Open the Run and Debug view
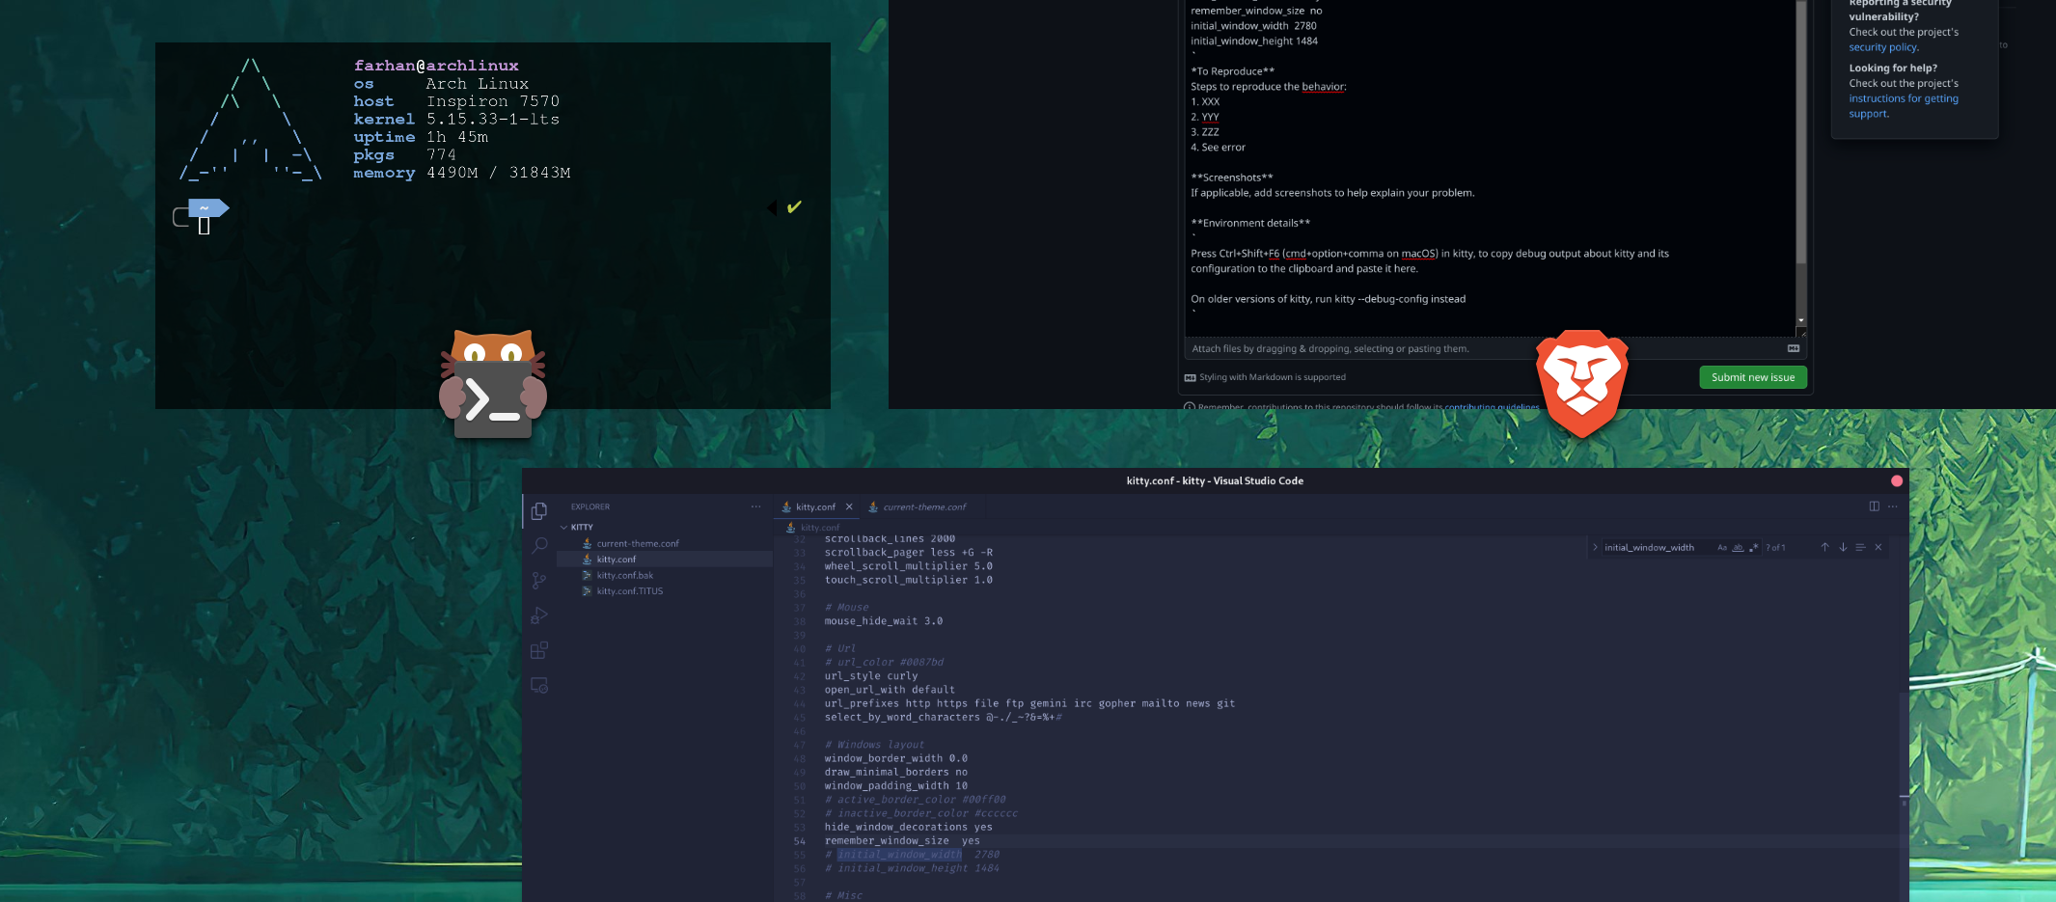The width and height of the screenshot is (2056, 902). pyautogui.click(x=539, y=615)
